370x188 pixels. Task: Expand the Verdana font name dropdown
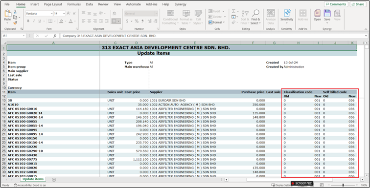pyautogui.click(x=52, y=14)
